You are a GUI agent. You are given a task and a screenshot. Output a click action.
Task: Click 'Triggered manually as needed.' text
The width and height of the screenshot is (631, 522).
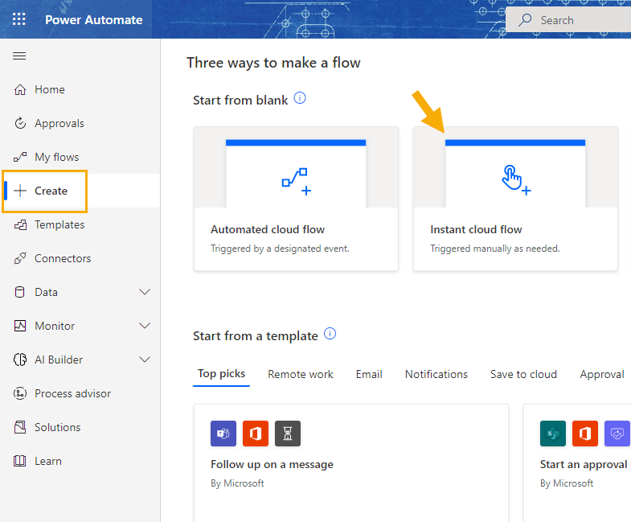click(495, 249)
